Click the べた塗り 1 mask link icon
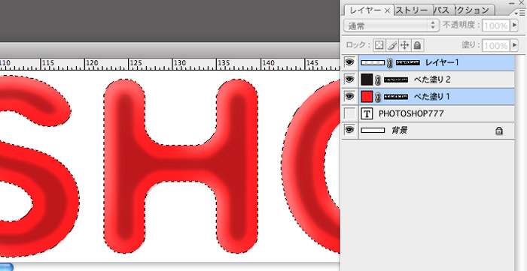The width and height of the screenshot is (527, 271). pyautogui.click(x=378, y=97)
